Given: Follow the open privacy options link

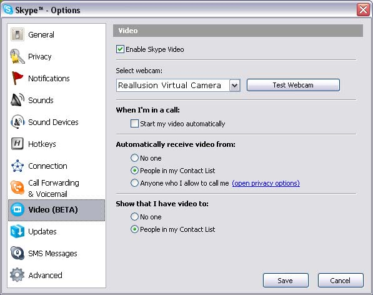Looking at the screenshot, I should (266, 183).
